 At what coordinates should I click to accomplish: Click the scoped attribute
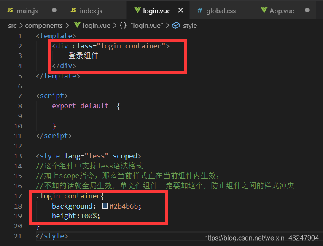[x=125, y=156]
